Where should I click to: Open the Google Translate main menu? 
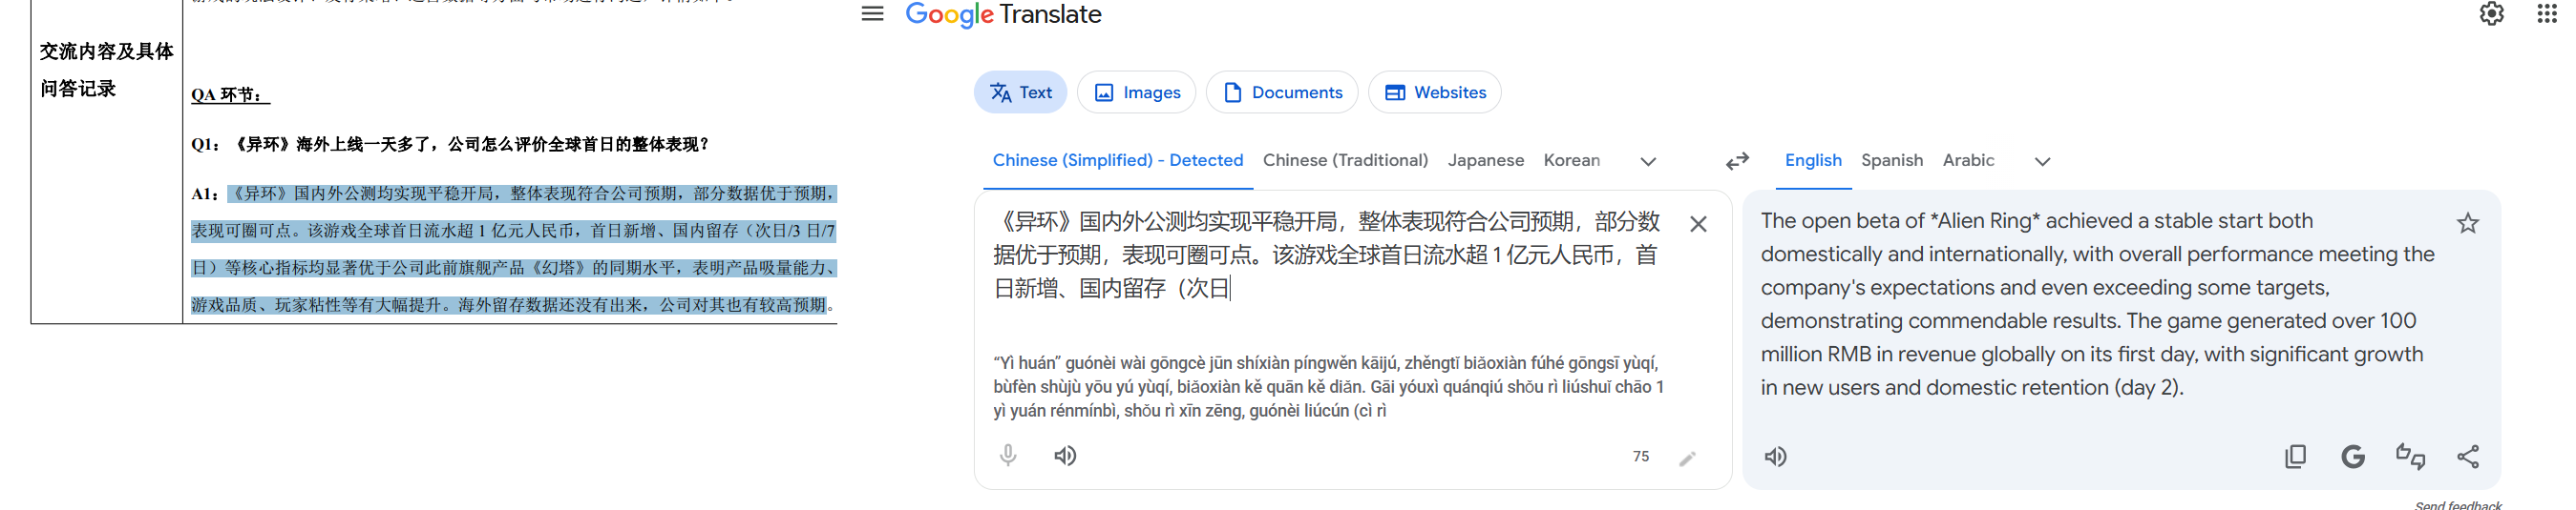[872, 14]
